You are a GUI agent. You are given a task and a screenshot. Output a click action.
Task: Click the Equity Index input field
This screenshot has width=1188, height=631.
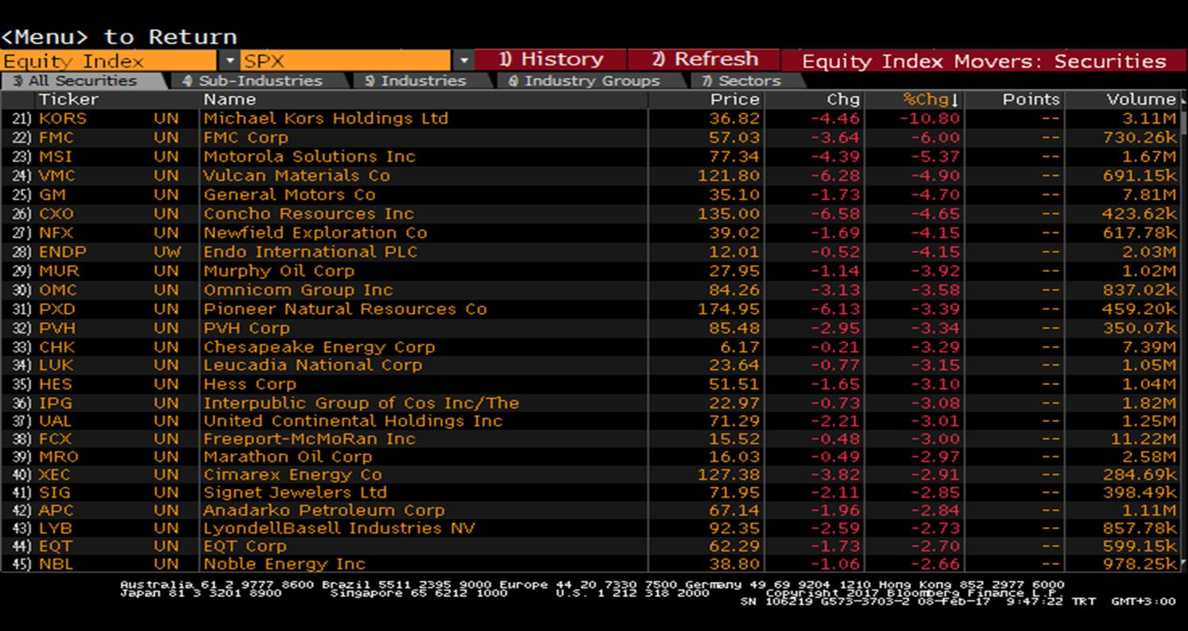[108, 61]
